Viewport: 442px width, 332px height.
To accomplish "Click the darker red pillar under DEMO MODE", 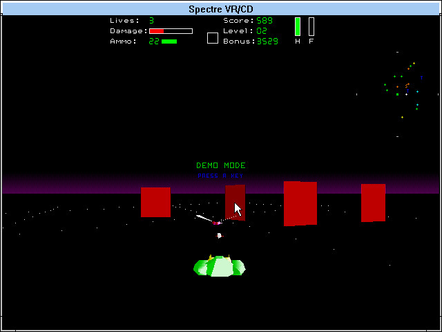I will 235,203.
